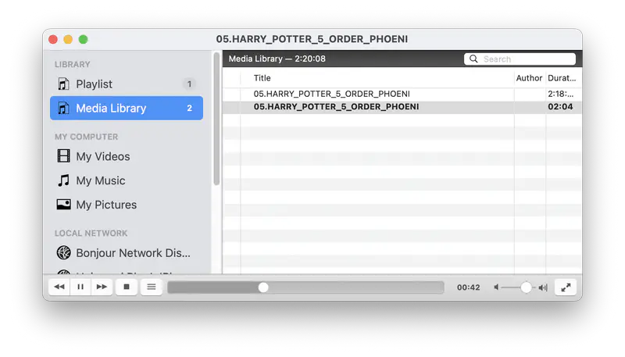Screen dimensions: 625x357
Task: Click the sidebar vertical scrollbar
Action: pyautogui.click(x=216, y=119)
